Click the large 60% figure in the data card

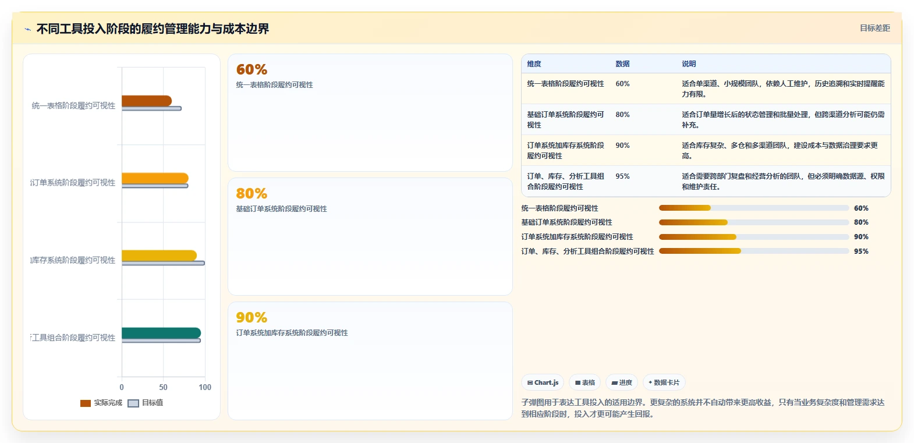[251, 70]
